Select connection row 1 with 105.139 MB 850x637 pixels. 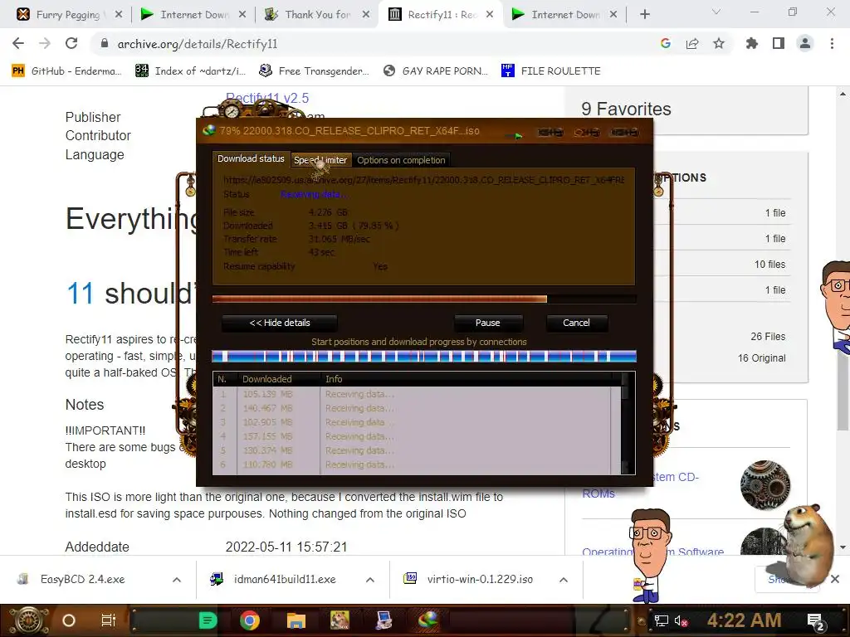[x=417, y=394]
